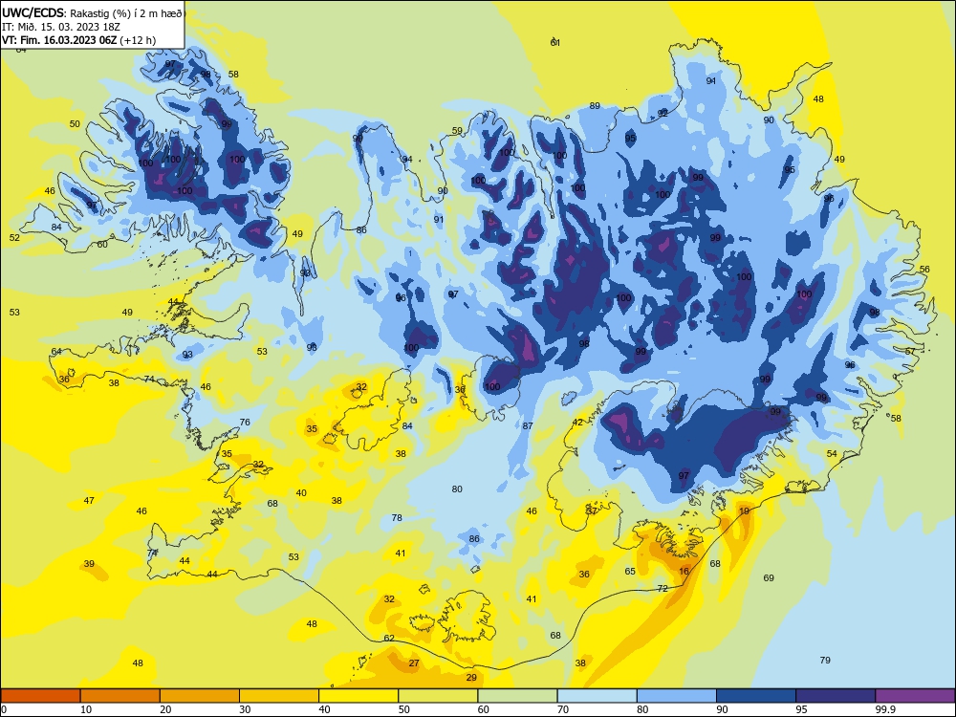Click the '61' value at the top
Screen dimensions: 956x717
(555, 42)
